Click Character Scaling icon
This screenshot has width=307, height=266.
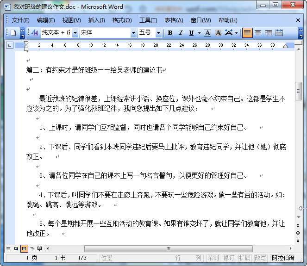pos(229,33)
